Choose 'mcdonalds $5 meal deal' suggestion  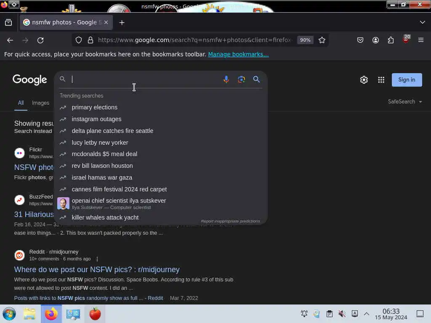(x=160, y=154)
